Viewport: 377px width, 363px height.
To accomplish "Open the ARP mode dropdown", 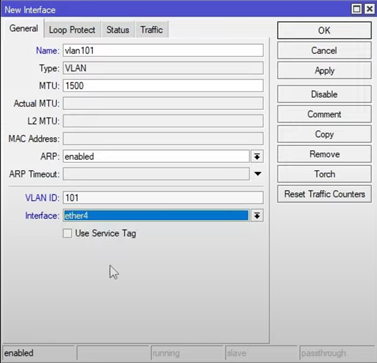I will click(257, 157).
